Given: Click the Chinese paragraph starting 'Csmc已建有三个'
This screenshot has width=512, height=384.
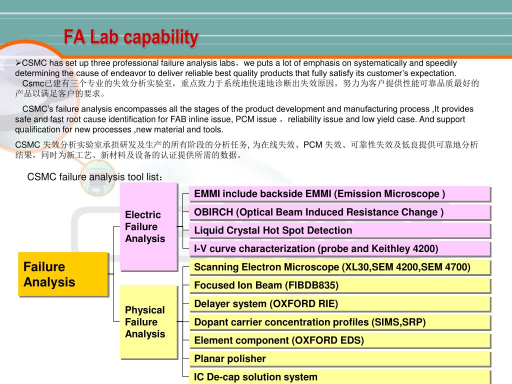Looking at the screenshot, I should (x=247, y=88).
